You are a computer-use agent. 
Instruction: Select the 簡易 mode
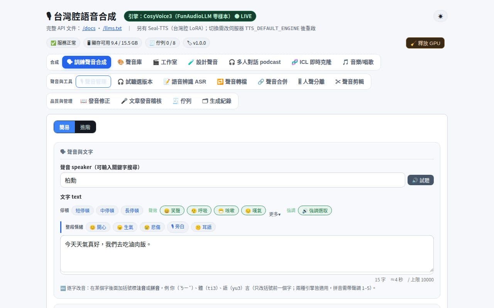[x=64, y=127]
